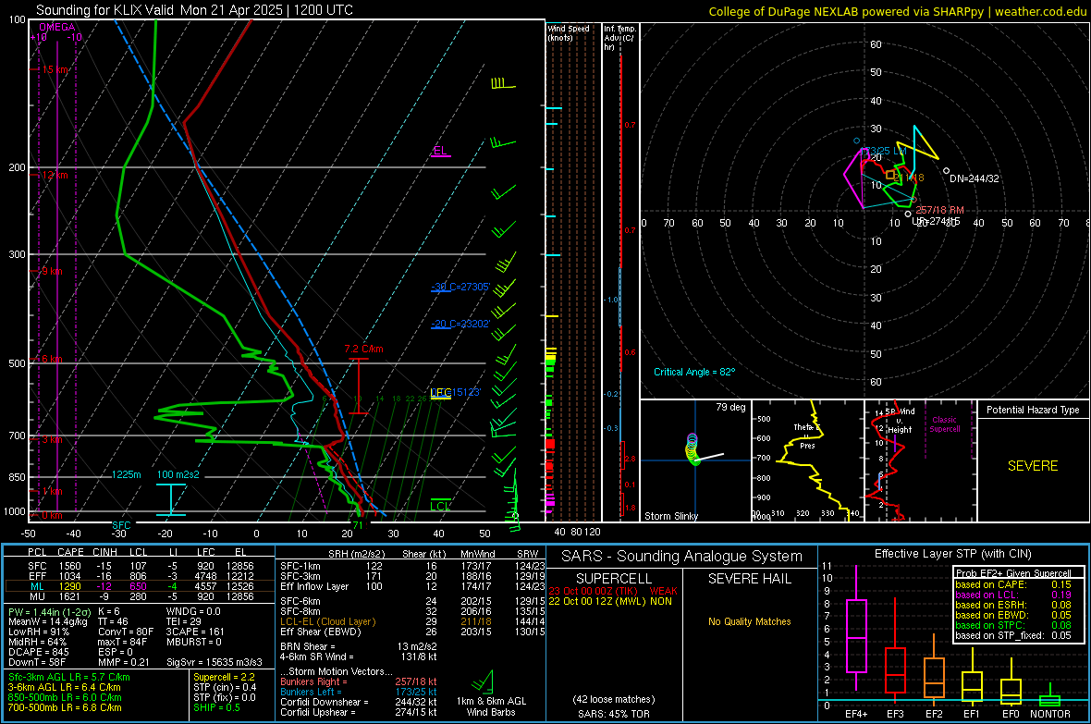Click the 22 Oct 00 12Z (MWL) NON analog

(610, 601)
